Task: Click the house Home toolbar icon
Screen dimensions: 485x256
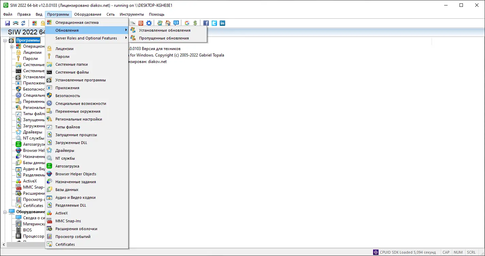Action: click(x=168, y=23)
